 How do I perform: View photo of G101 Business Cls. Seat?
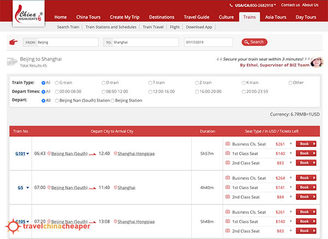(227, 144)
